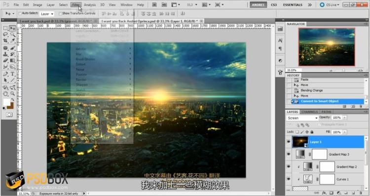This screenshot has width=370, height=196.
Task: Enable Show Transform Controls checkbox
Action: 60,14
